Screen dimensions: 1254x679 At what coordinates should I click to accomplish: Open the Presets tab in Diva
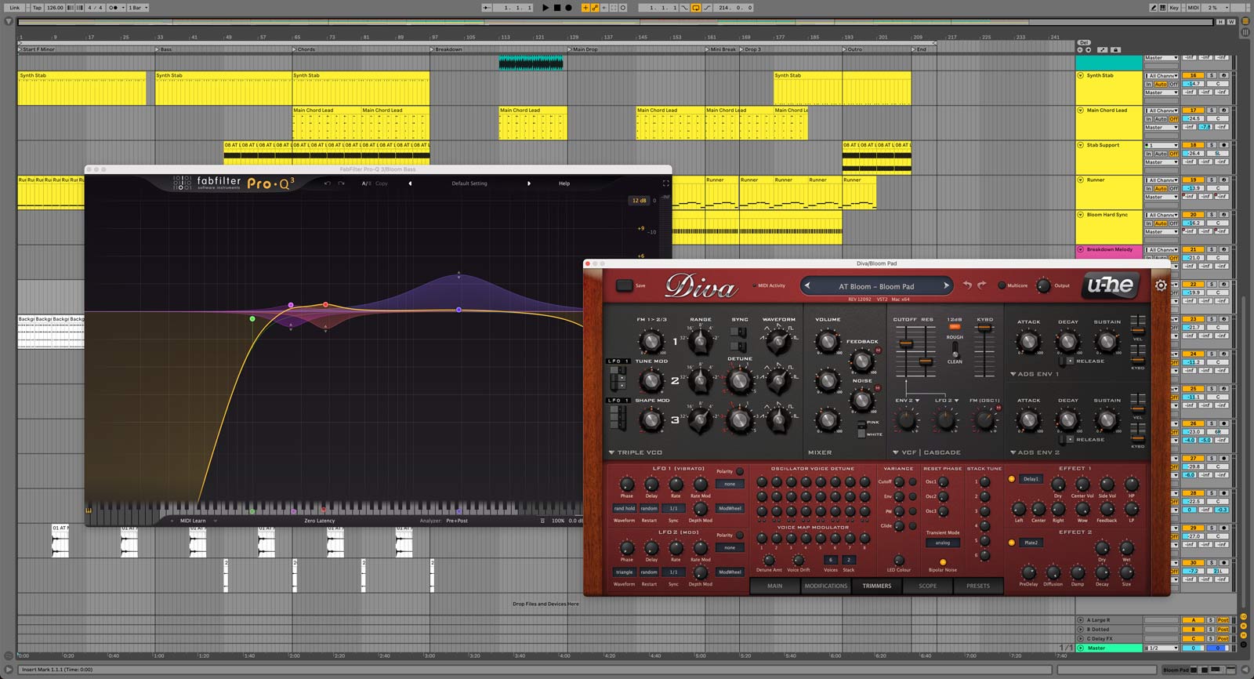pos(977,586)
